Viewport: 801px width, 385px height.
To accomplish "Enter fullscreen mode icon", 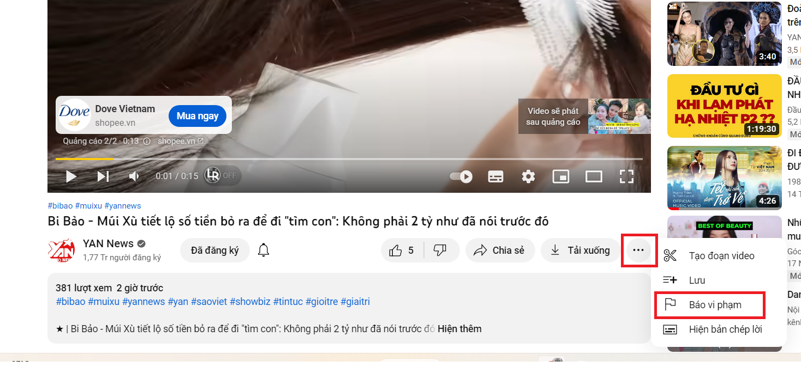I will pyautogui.click(x=626, y=176).
